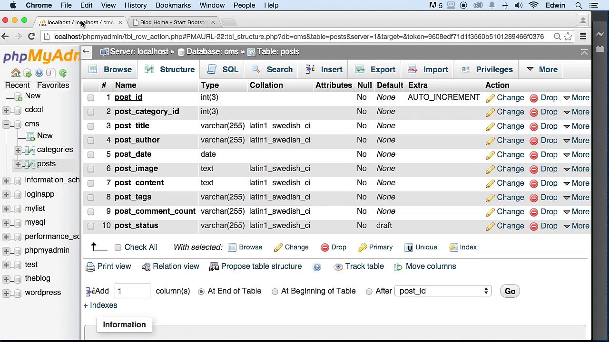Collapse the cms database tree node
The image size is (609, 342).
coord(6,124)
